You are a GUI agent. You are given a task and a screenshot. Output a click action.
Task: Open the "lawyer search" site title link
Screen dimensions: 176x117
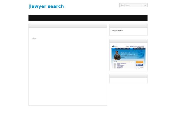(46, 6)
